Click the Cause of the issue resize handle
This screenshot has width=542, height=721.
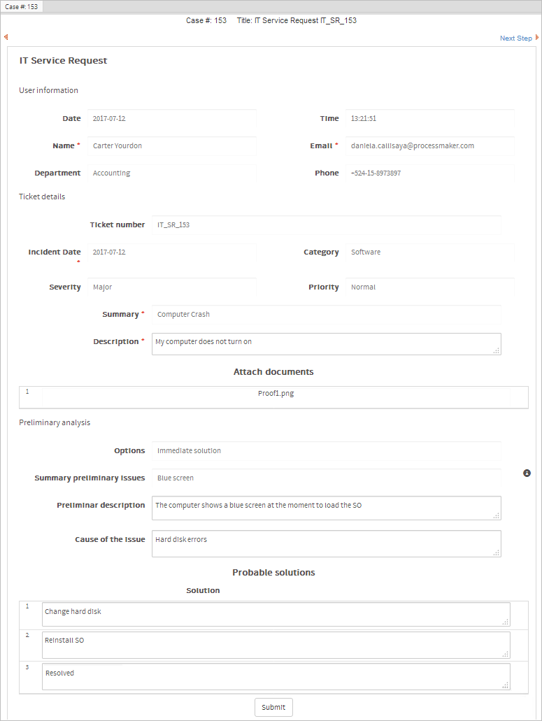(496, 552)
